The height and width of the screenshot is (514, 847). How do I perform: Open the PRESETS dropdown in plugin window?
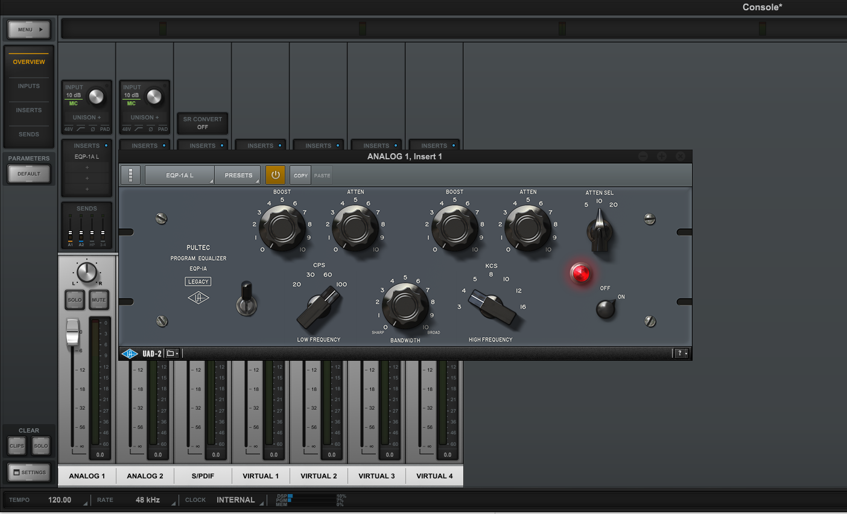(x=238, y=175)
